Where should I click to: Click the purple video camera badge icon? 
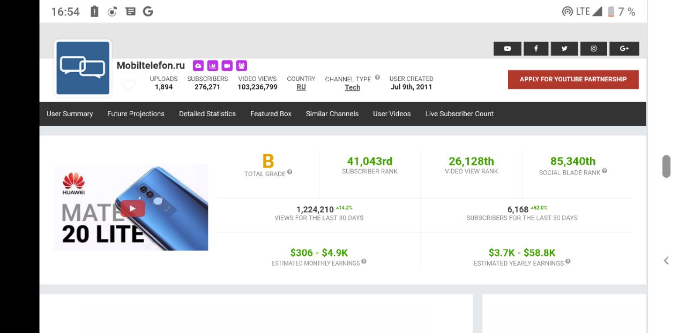coord(227,66)
